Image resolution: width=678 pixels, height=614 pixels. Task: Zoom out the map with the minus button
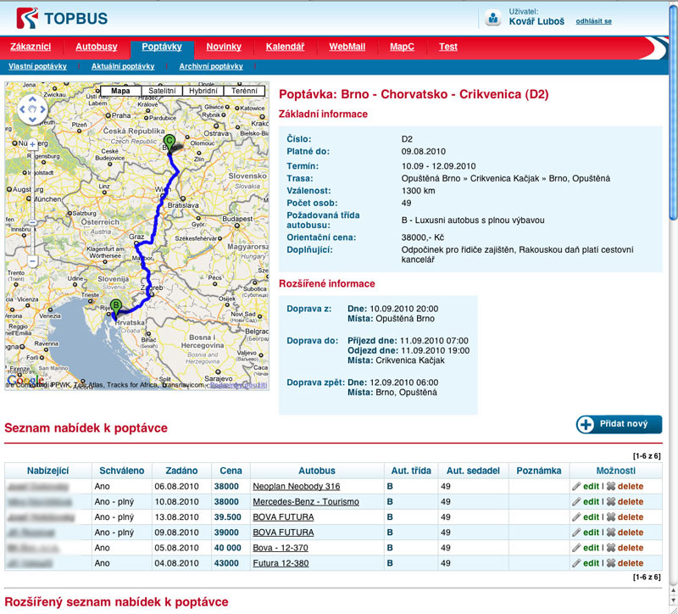[32, 261]
